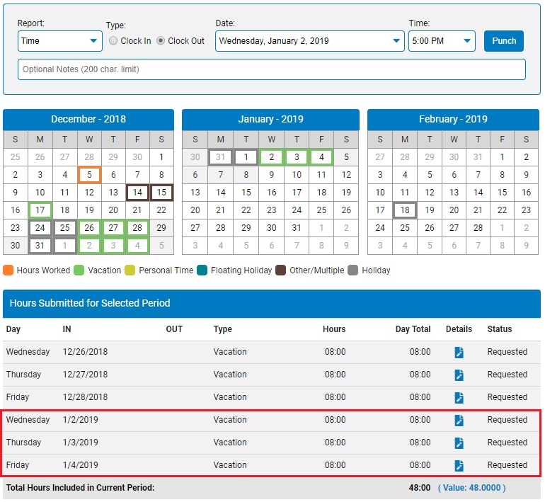Click the Optional Notes text field
The image size is (545, 502).
click(x=271, y=69)
